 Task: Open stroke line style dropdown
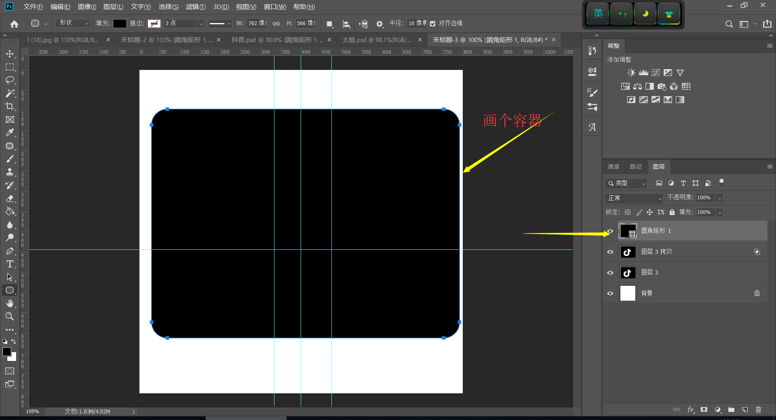(220, 23)
